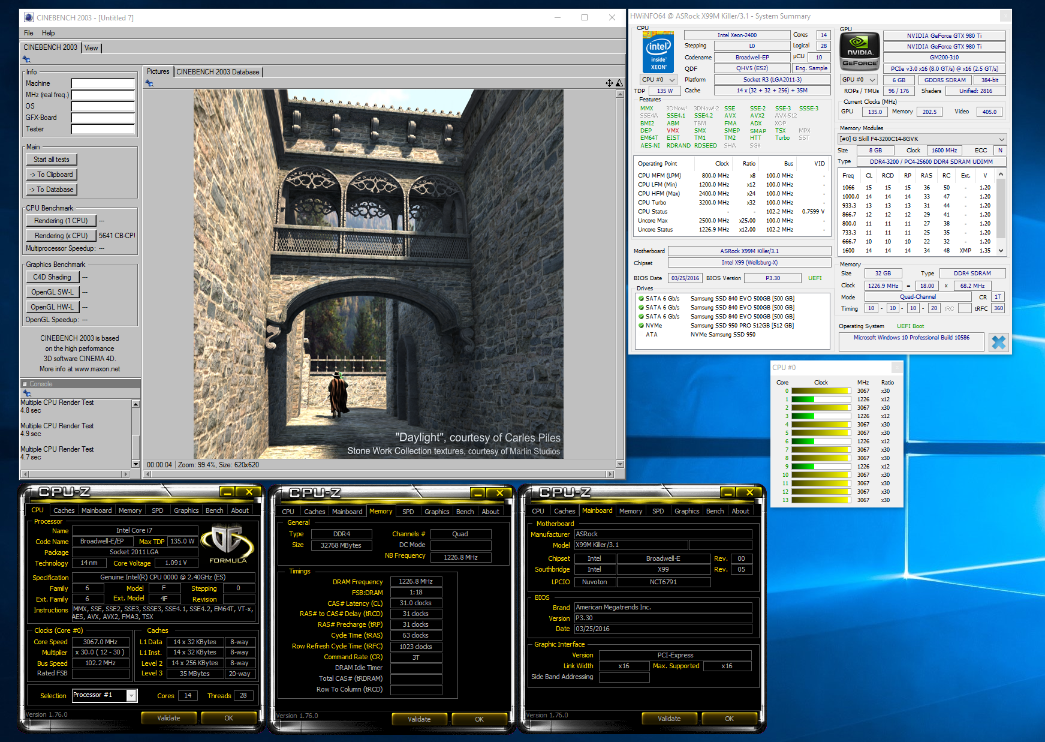This screenshot has width=1045, height=742.
Task: Click Core 13 clock bar in CPU #0 window
Action: tap(821, 500)
